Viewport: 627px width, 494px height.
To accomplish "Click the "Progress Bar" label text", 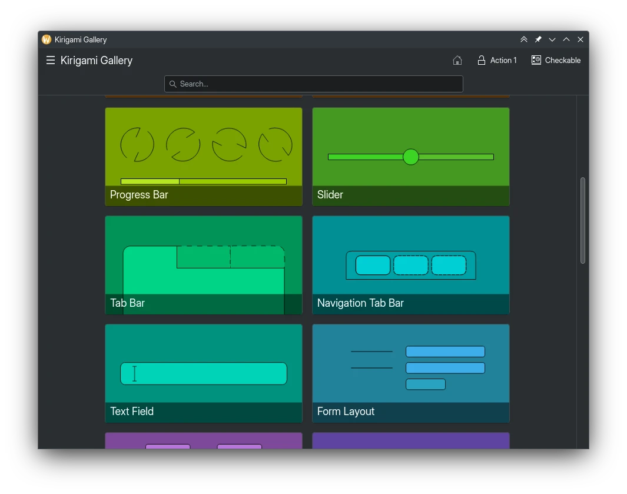I will (x=139, y=195).
